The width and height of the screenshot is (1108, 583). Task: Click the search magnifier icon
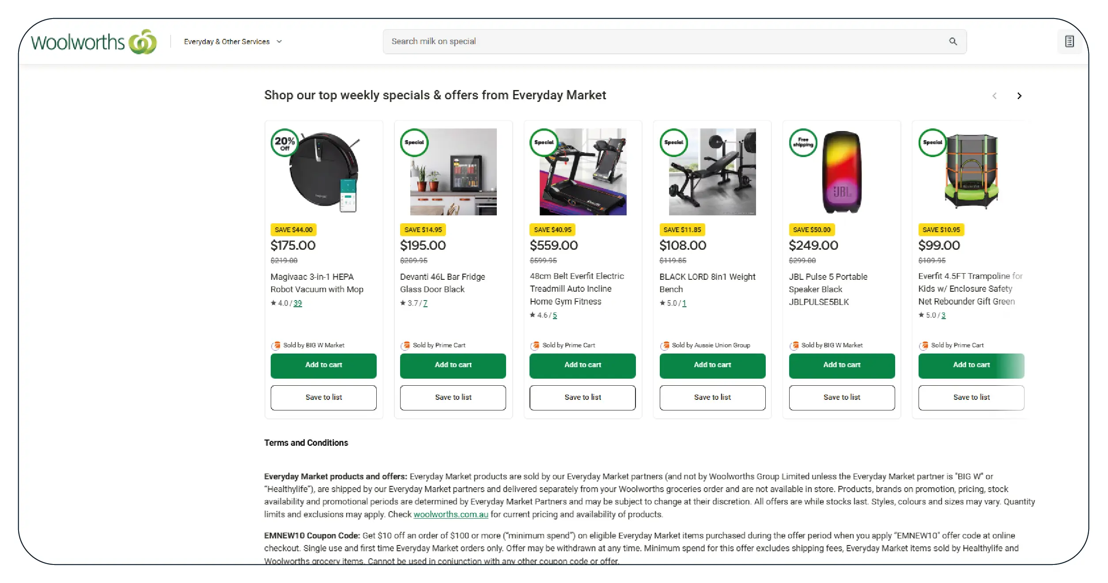953,41
